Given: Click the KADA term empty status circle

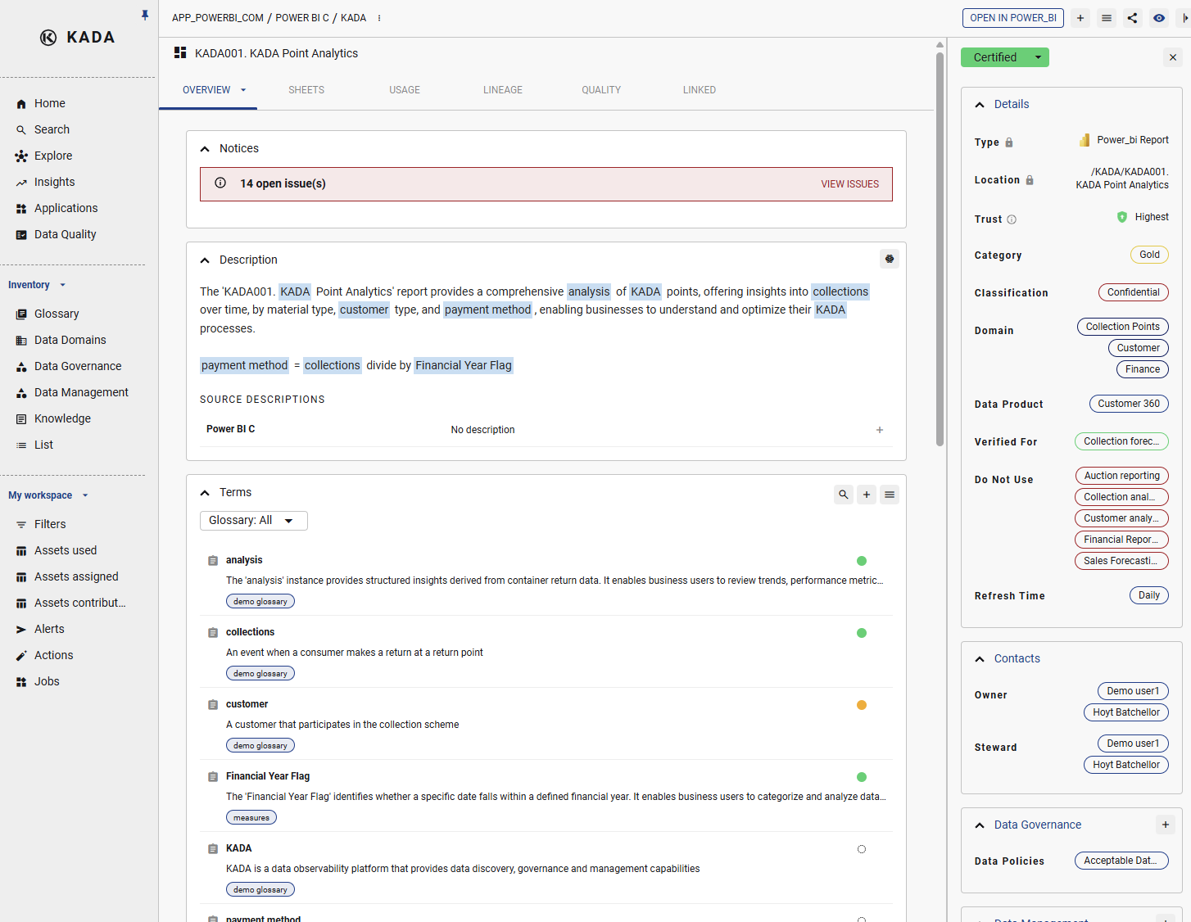Looking at the screenshot, I should click(x=862, y=849).
